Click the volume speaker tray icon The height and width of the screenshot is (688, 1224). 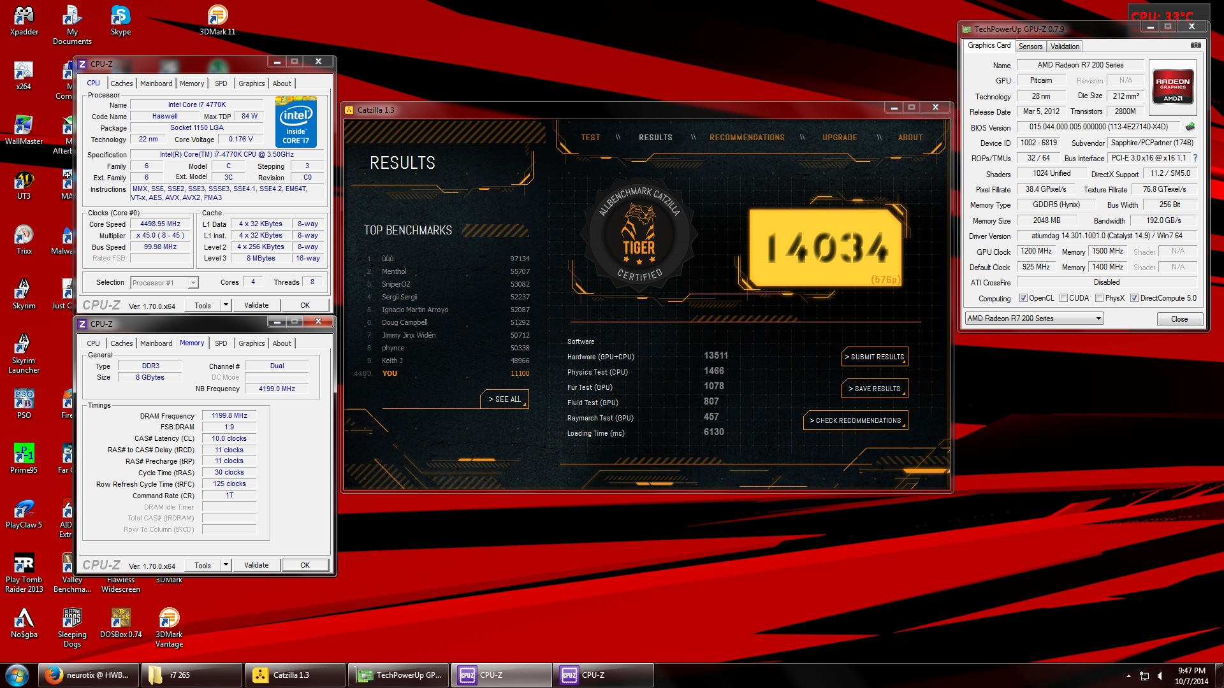[1160, 676]
